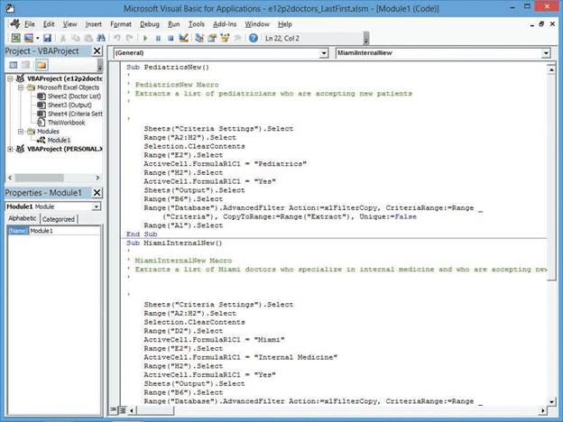Image resolution: width=563 pixels, height=422 pixels.
Task: Expand the VBAProject (PERSONAL) tree node
Action: coord(8,149)
